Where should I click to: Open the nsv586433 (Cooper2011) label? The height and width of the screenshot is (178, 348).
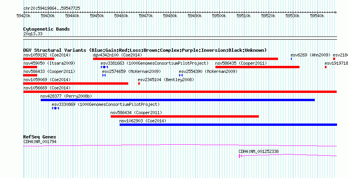point(49,72)
